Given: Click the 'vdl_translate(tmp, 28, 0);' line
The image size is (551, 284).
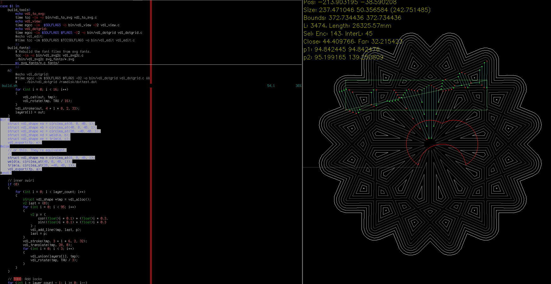Looking at the screenshot, I should tap(48, 245).
